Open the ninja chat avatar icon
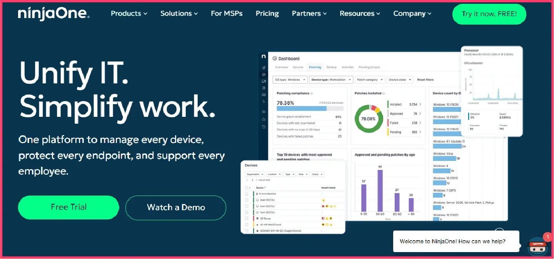 (x=537, y=247)
